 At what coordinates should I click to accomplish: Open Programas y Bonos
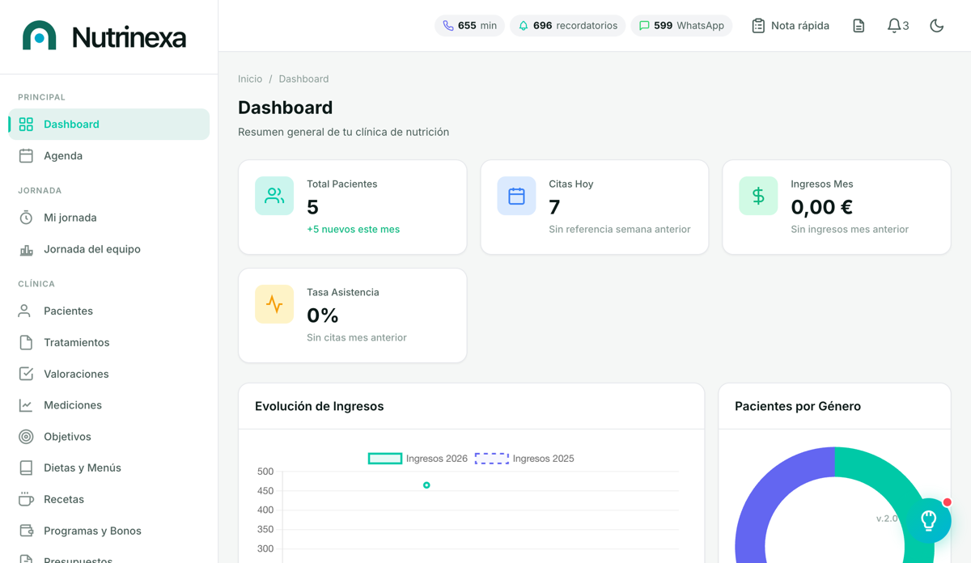click(x=109, y=531)
